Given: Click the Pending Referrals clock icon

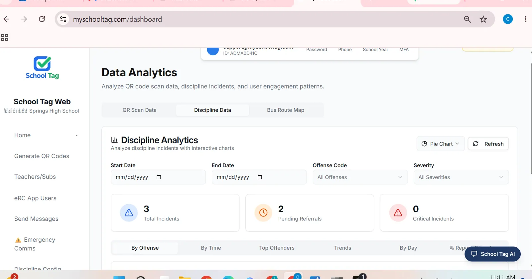Looking at the screenshot, I should click(263, 213).
